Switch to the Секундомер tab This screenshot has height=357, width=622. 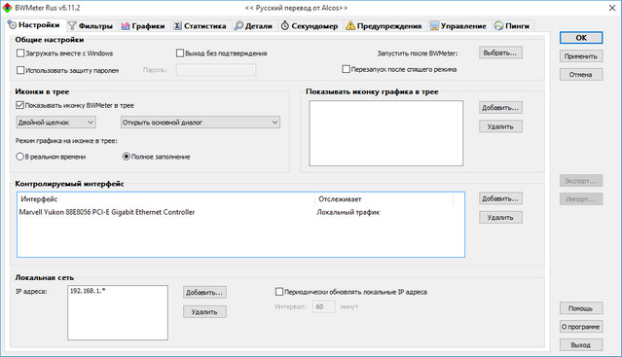[310, 25]
